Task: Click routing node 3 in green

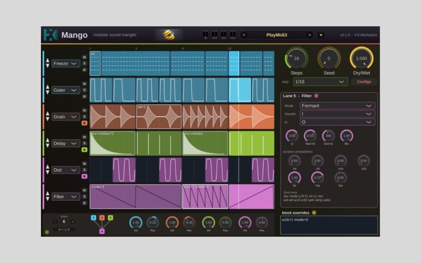Action: [x=110, y=218]
